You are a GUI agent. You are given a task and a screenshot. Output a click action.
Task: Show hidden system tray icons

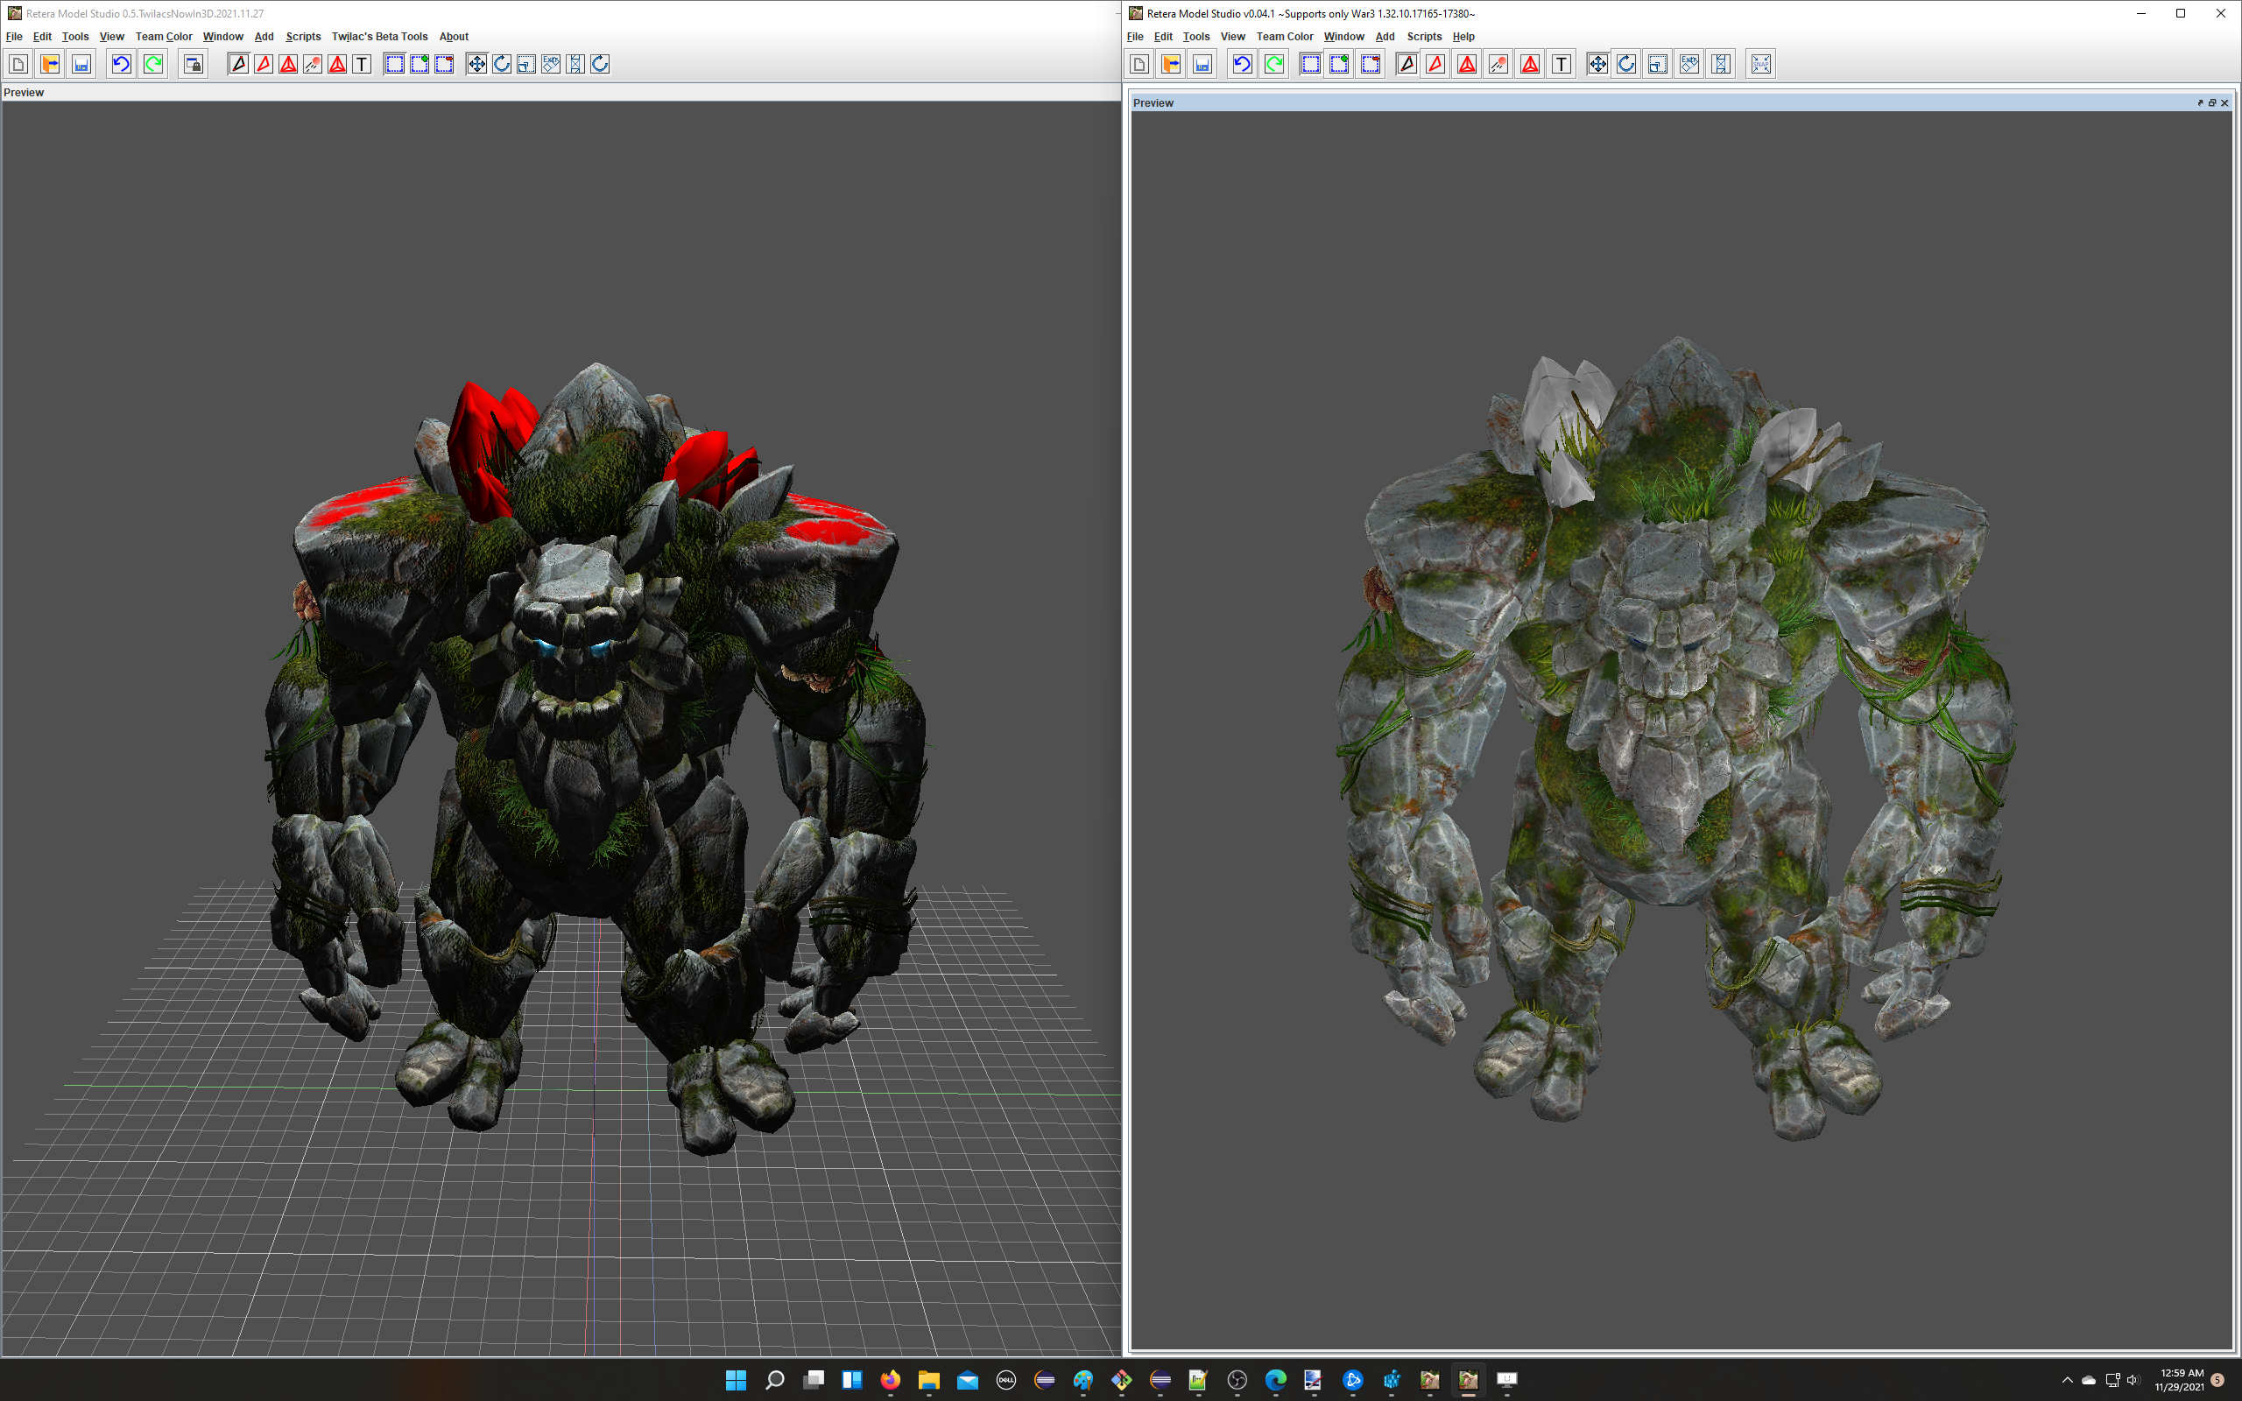tap(2067, 1381)
